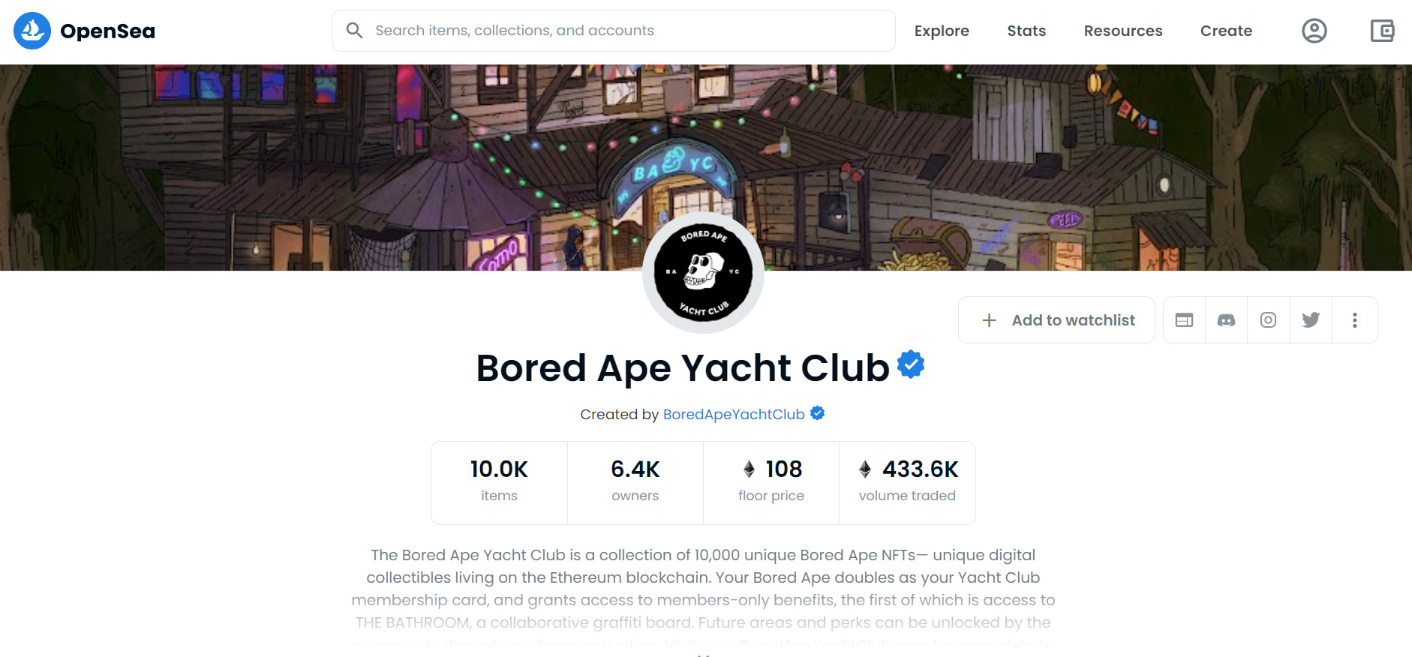Click the OpenSea sailboat logo icon

point(32,31)
